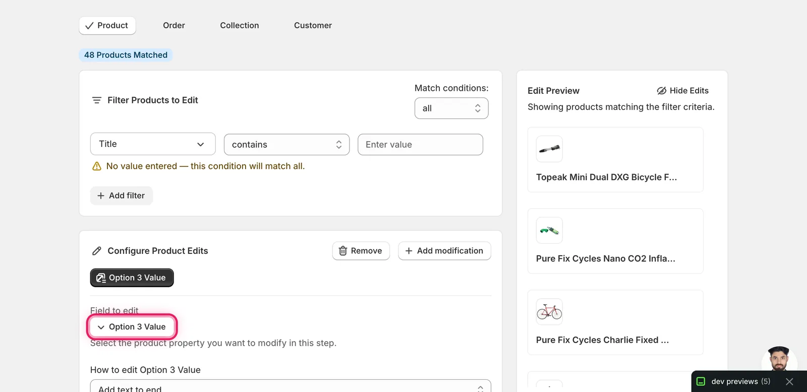Close the dev previews bar
The height and width of the screenshot is (392, 807).
790,381
